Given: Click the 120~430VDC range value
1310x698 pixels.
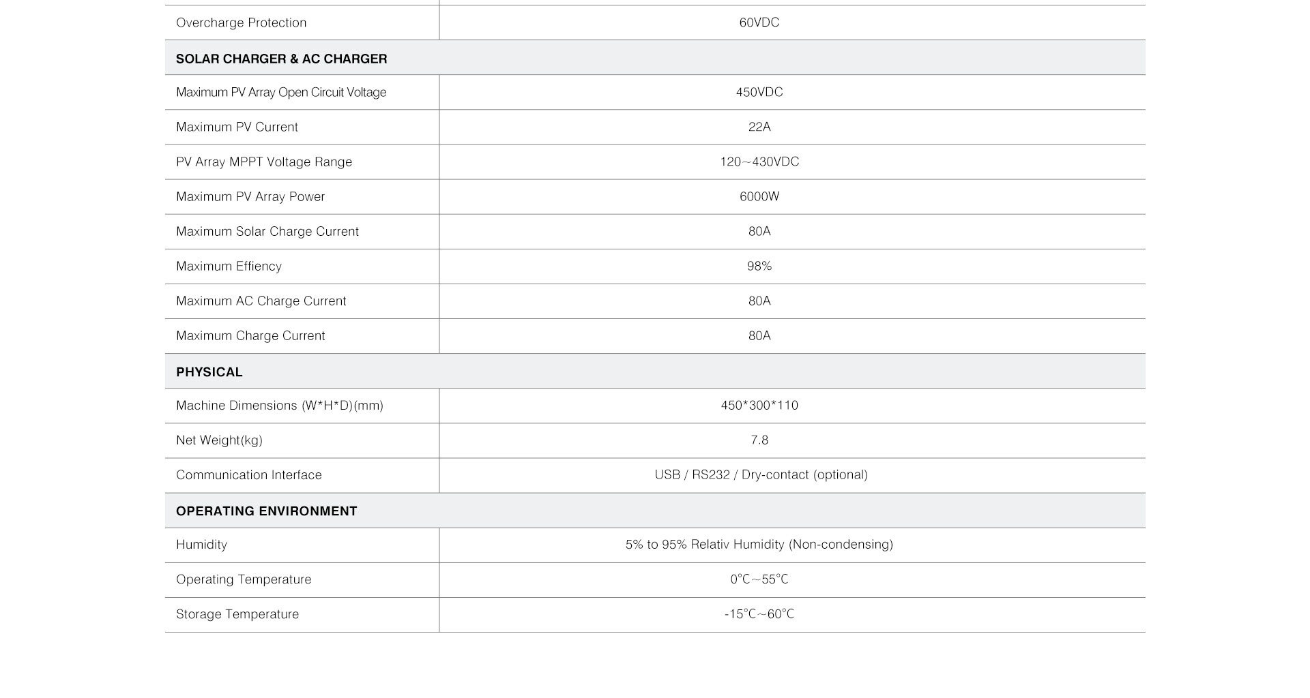Looking at the screenshot, I should (759, 162).
